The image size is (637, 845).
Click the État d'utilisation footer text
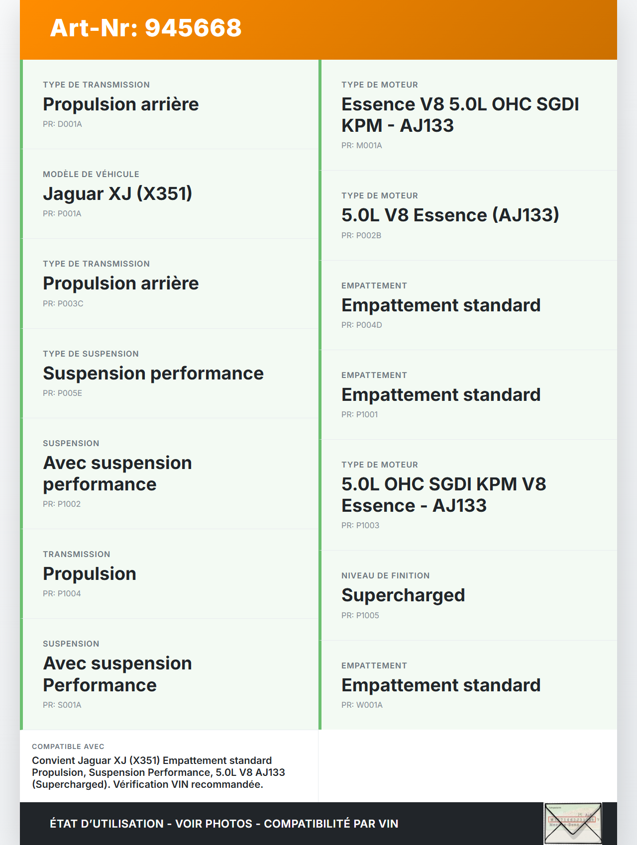point(224,824)
